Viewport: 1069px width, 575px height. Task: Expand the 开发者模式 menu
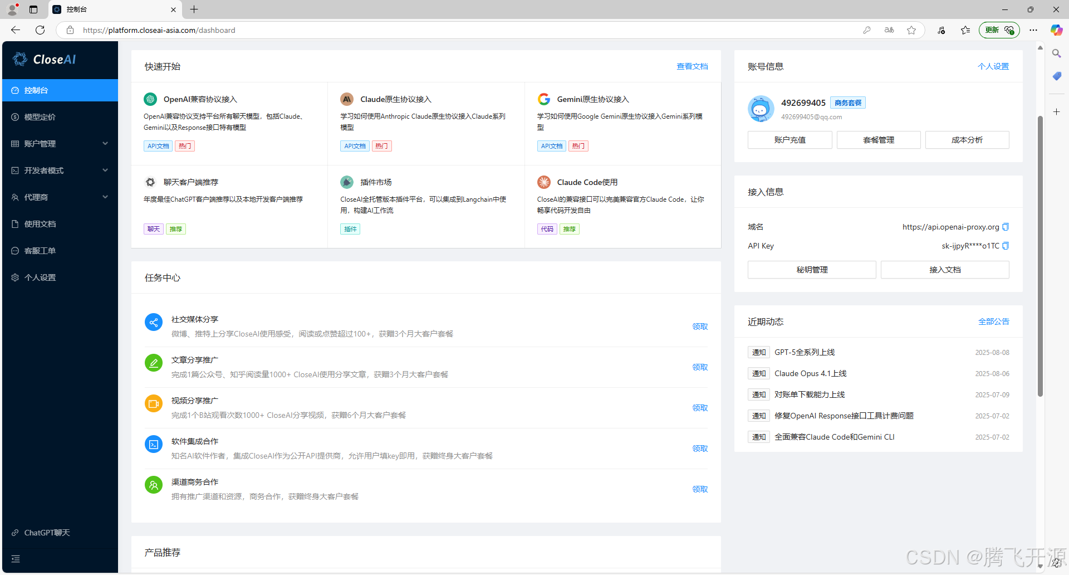[x=60, y=170]
